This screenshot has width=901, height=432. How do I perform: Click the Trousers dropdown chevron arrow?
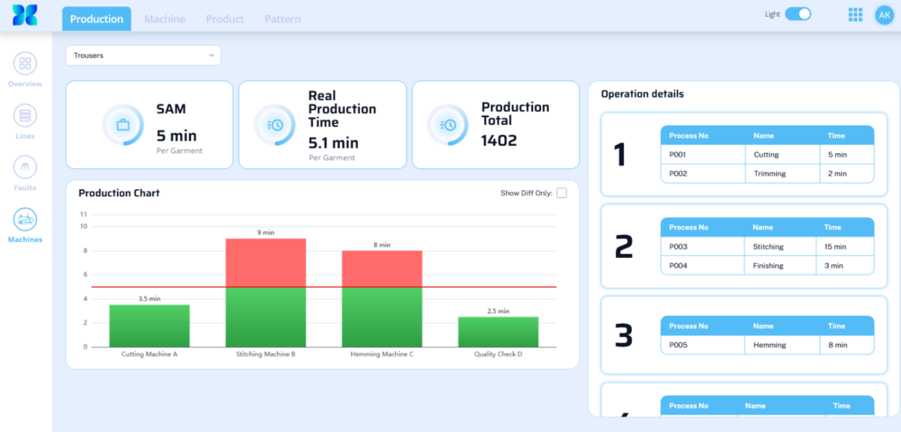[211, 55]
